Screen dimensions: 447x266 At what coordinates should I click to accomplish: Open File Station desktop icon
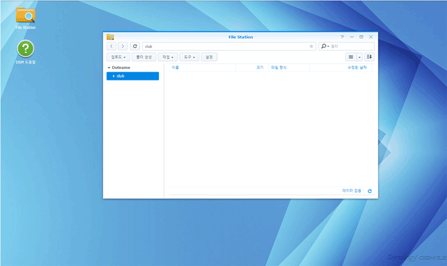(25, 16)
